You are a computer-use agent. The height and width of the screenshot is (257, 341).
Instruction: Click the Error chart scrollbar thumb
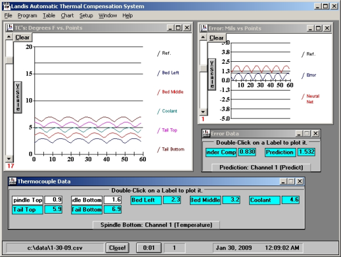tap(203, 68)
